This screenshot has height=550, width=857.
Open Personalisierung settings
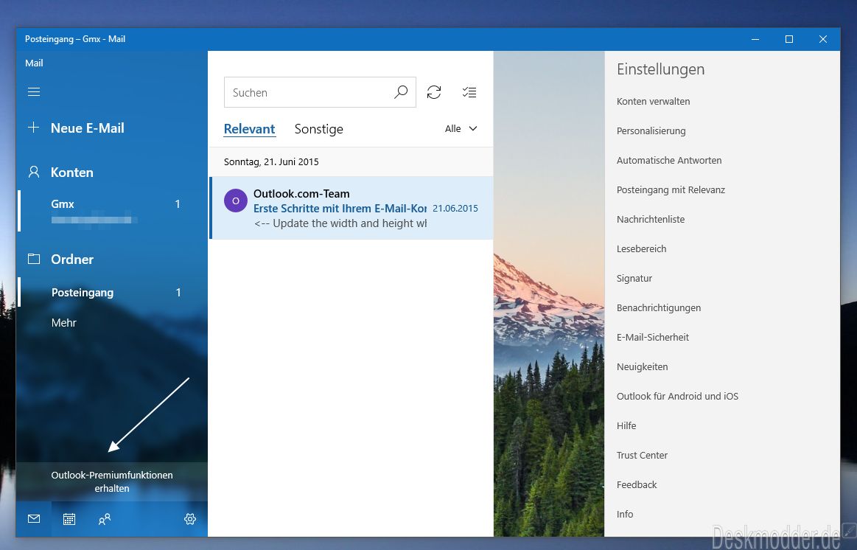[x=651, y=130]
